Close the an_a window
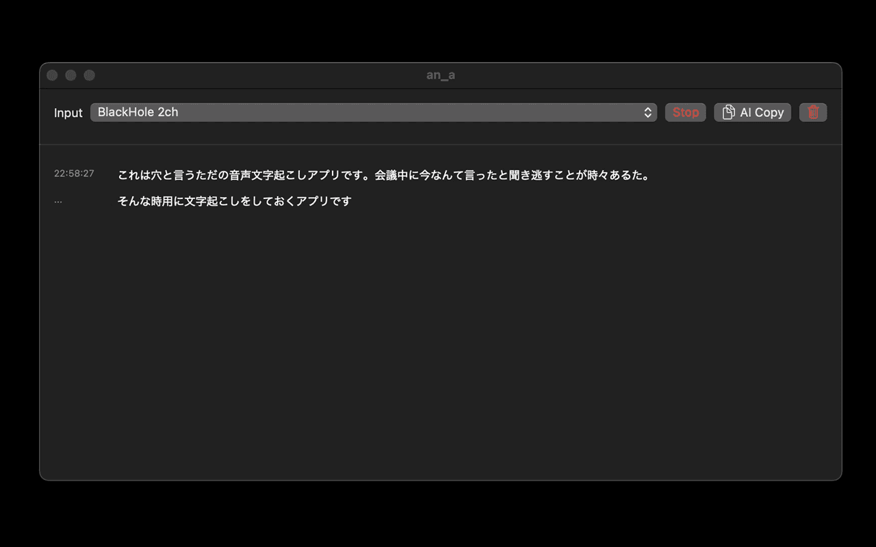This screenshot has width=876, height=547. 52,75
